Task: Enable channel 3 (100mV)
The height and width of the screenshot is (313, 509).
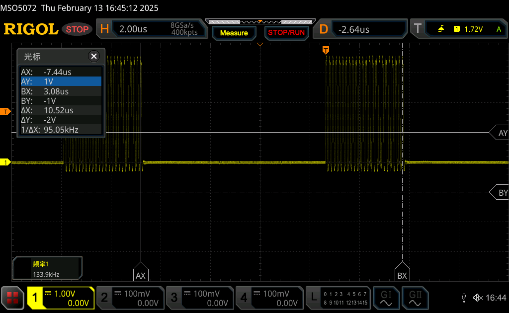Action: click(x=200, y=298)
